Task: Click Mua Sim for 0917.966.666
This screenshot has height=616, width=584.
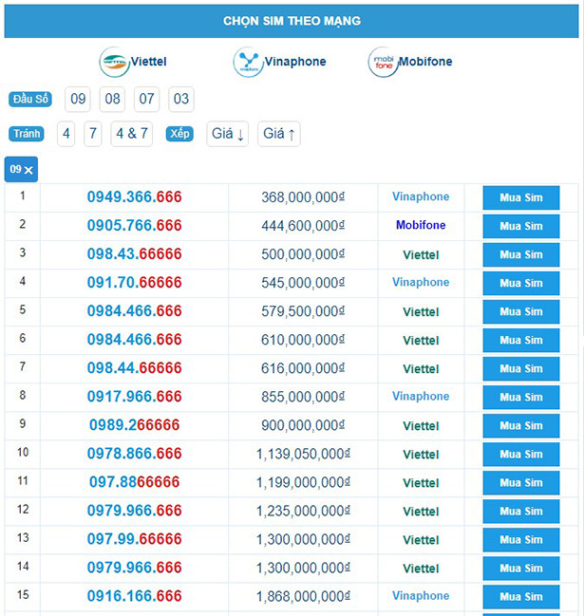Action: point(521,397)
